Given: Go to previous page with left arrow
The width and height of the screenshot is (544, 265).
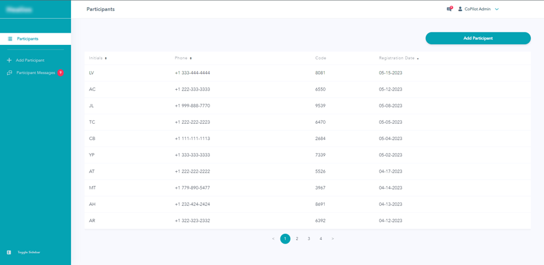Looking at the screenshot, I should [x=273, y=239].
